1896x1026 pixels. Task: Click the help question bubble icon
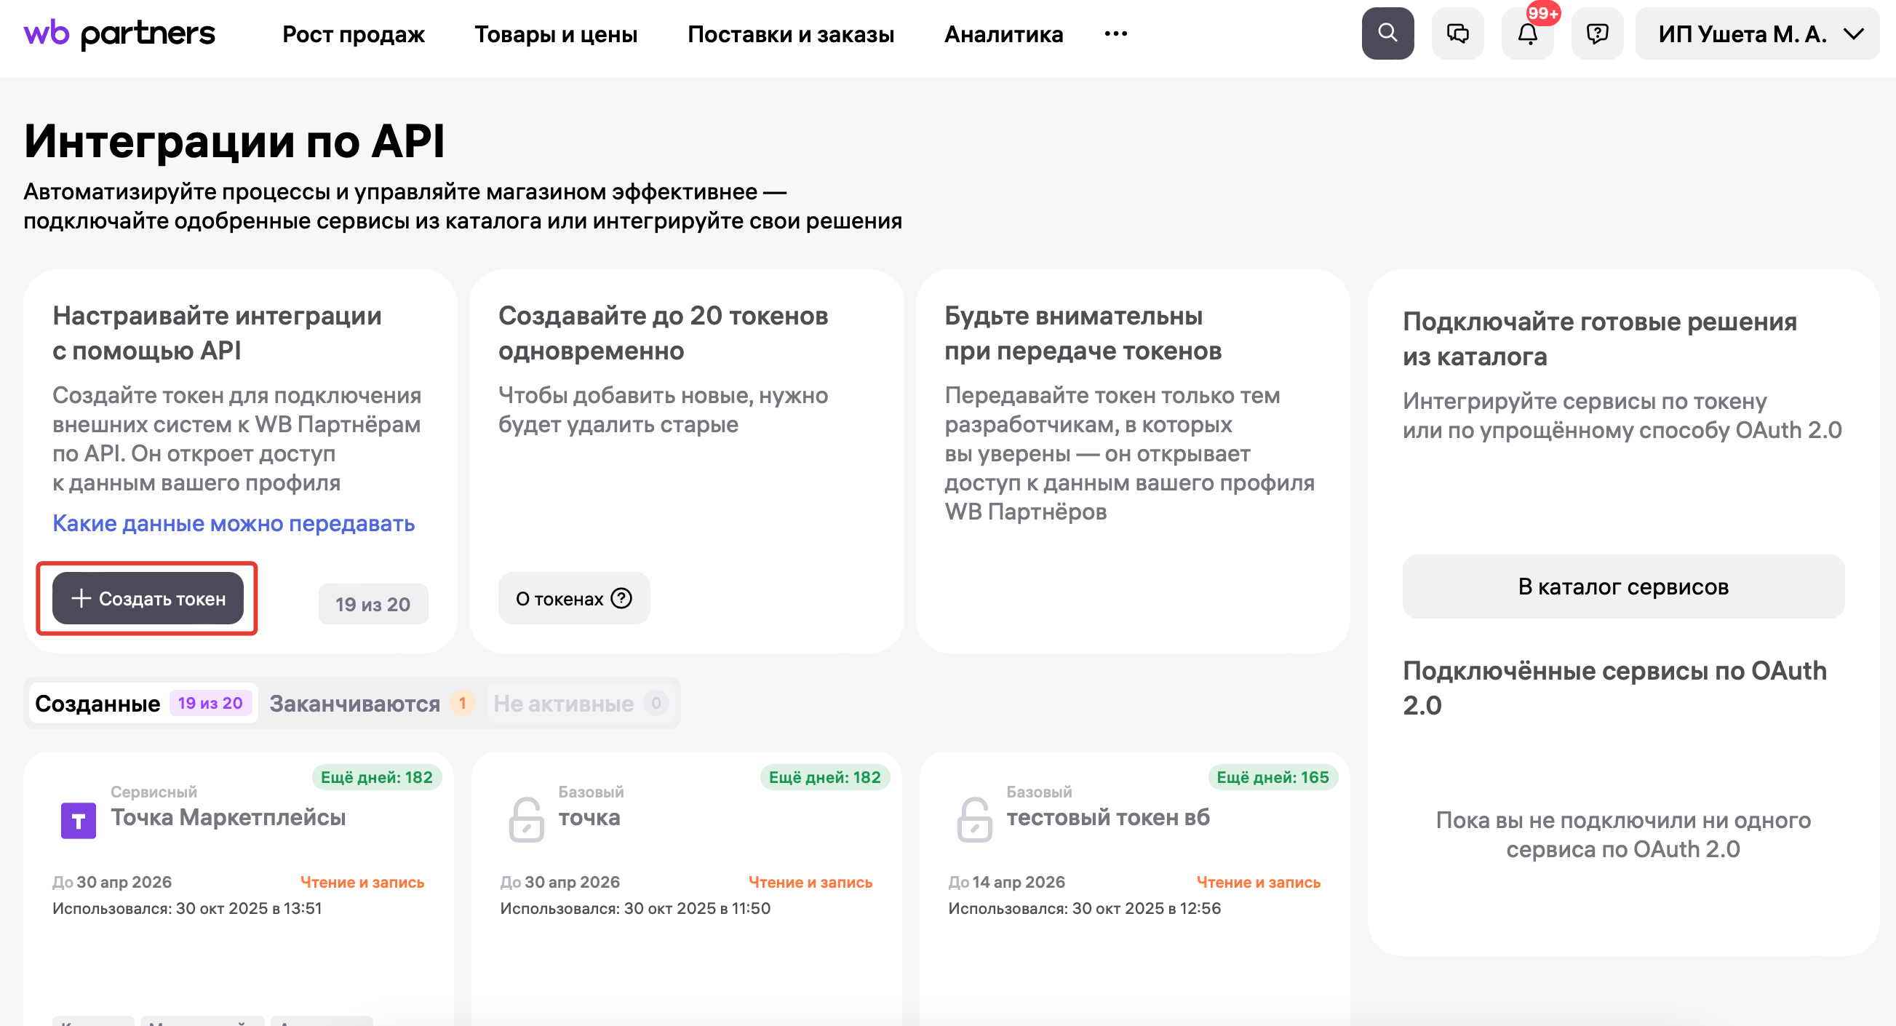(1596, 34)
